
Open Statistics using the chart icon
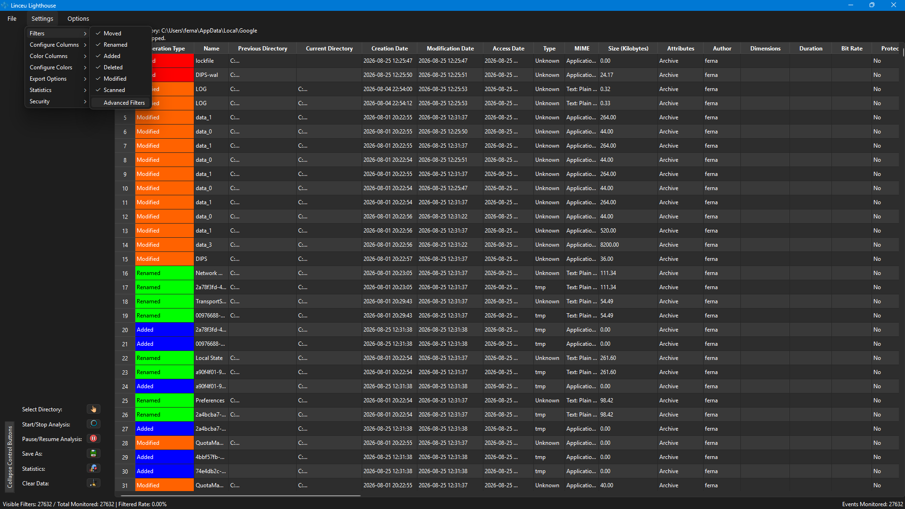point(93,468)
